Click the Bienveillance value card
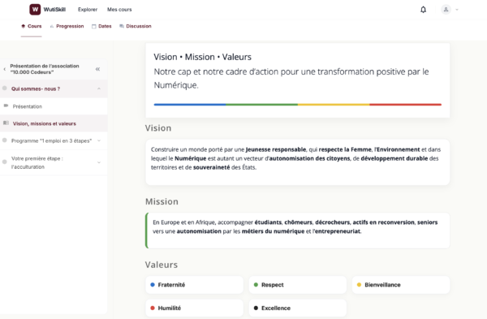Screen dimensions: 487x319 click(x=401, y=285)
